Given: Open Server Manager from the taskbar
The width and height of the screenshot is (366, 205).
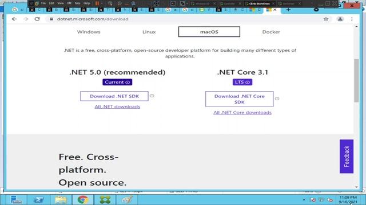Looking at the screenshot, I should pyautogui.click(x=16, y=200).
